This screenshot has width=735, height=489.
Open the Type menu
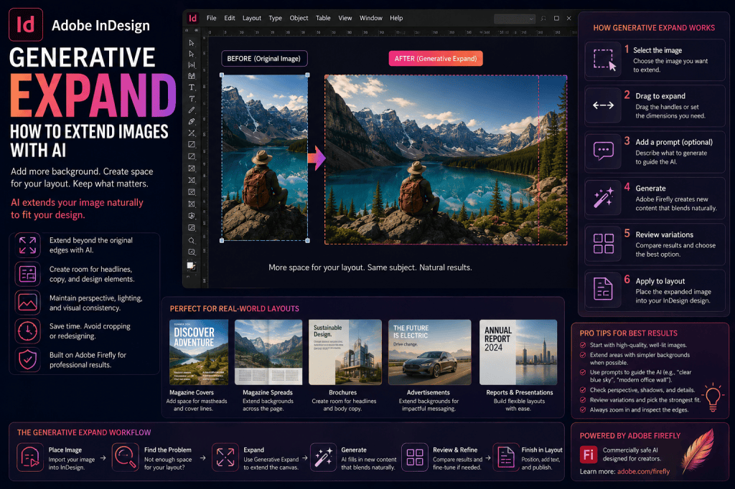click(x=275, y=18)
